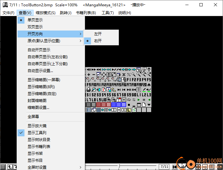Expand the 全屏时设置 submenu
This screenshot has width=223, height=170.
pos(51,167)
